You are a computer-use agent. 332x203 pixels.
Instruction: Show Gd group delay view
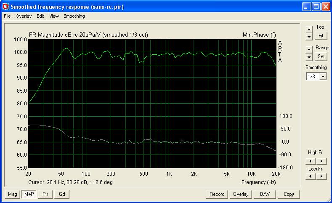coord(62,194)
